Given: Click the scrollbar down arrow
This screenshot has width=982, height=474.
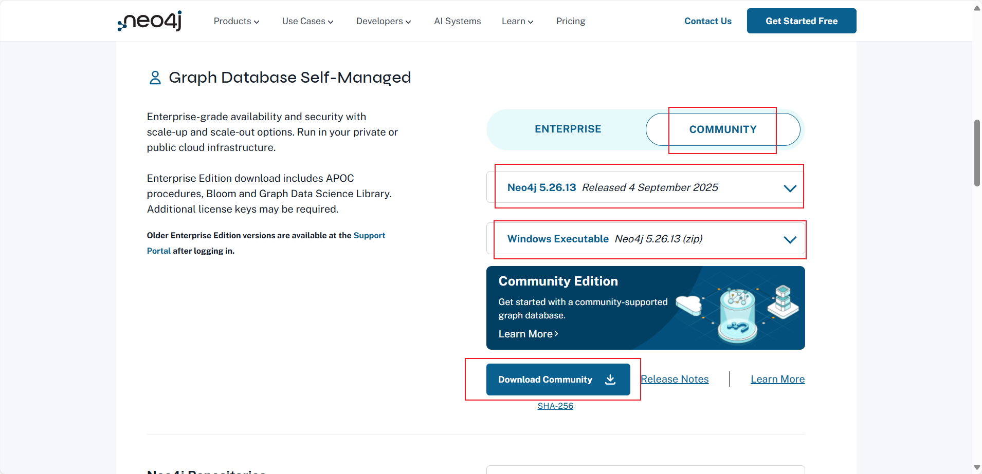Looking at the screenshot, I should click(x=977, y=467).
